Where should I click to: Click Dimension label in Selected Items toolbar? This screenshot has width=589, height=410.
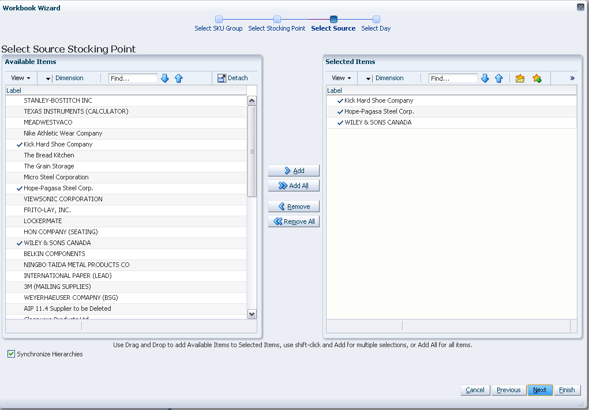[x=389, y=78]
